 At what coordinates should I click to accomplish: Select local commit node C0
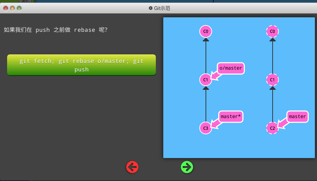(206, 31)
